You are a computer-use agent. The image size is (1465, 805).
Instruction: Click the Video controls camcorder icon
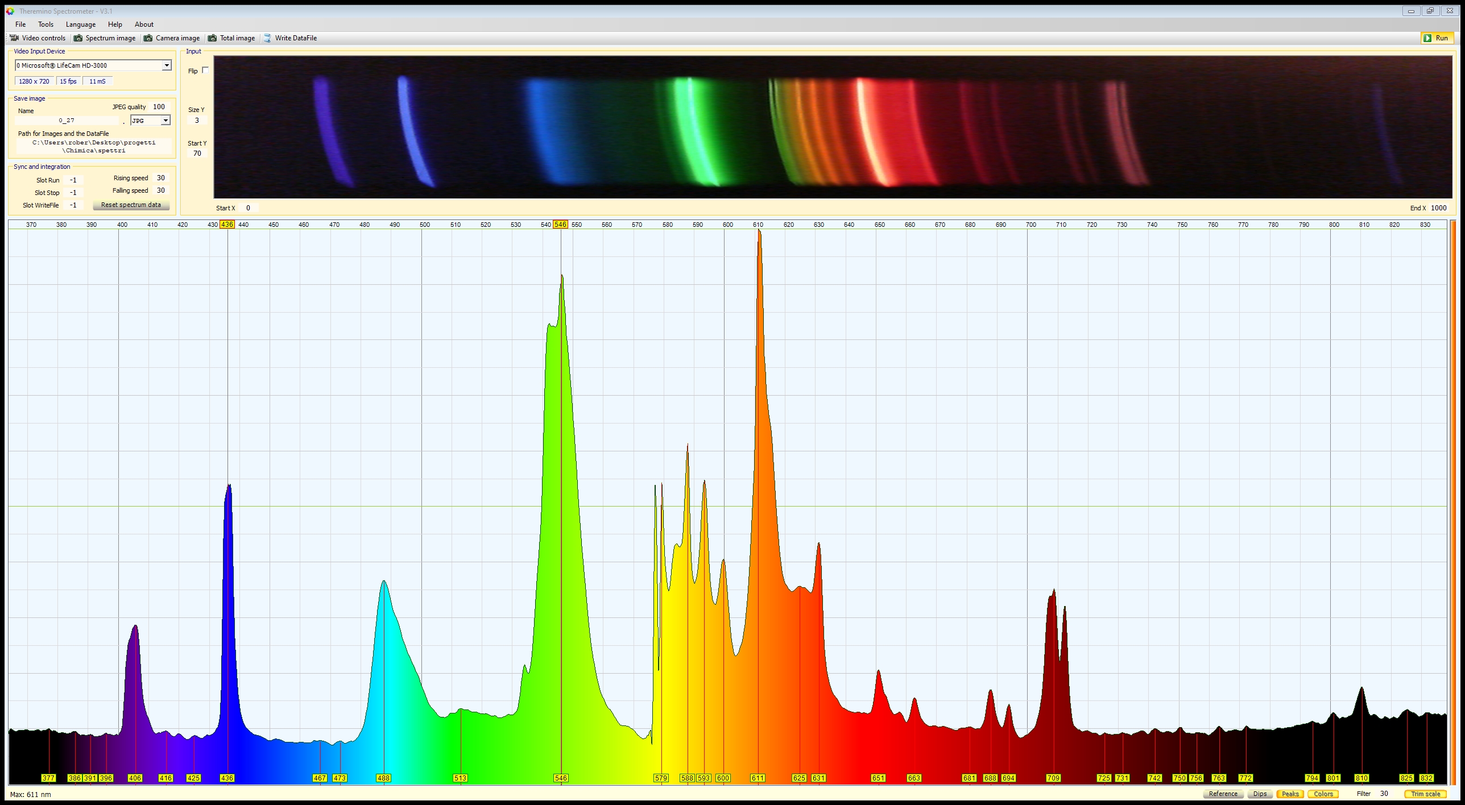[14, 38]
